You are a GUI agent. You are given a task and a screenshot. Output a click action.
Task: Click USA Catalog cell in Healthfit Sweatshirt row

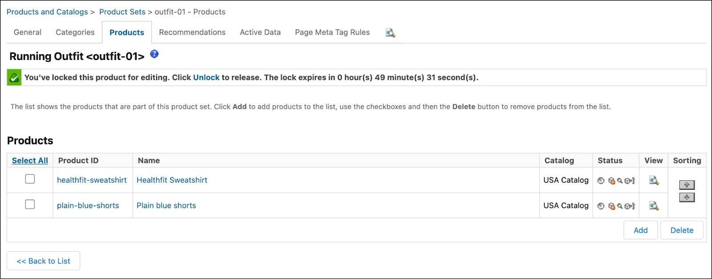[x=566, y=180]
